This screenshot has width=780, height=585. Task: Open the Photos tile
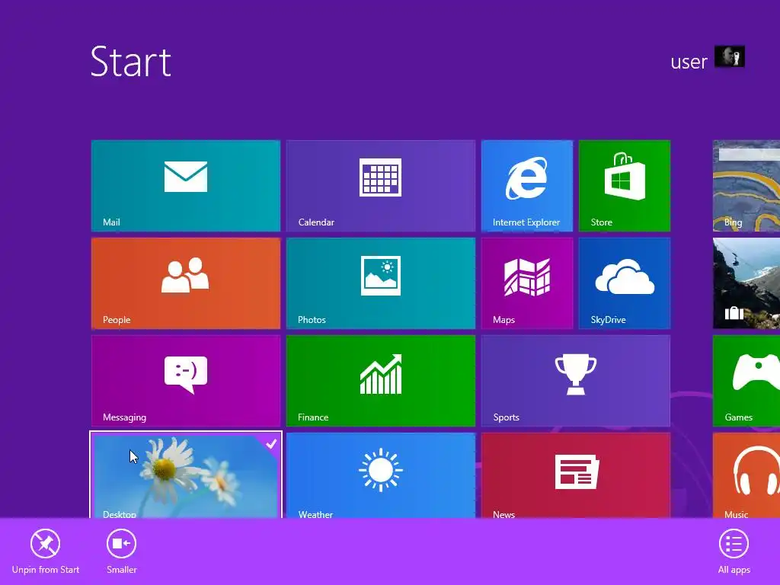point(381,283)
